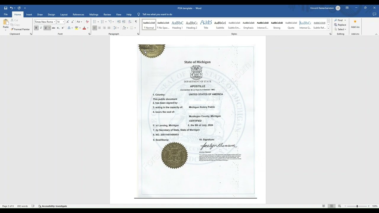Image resolution: width=379 pixels, height=213 pixels.
Task: Select the Format Painter tool
Action: pos(20,29)
